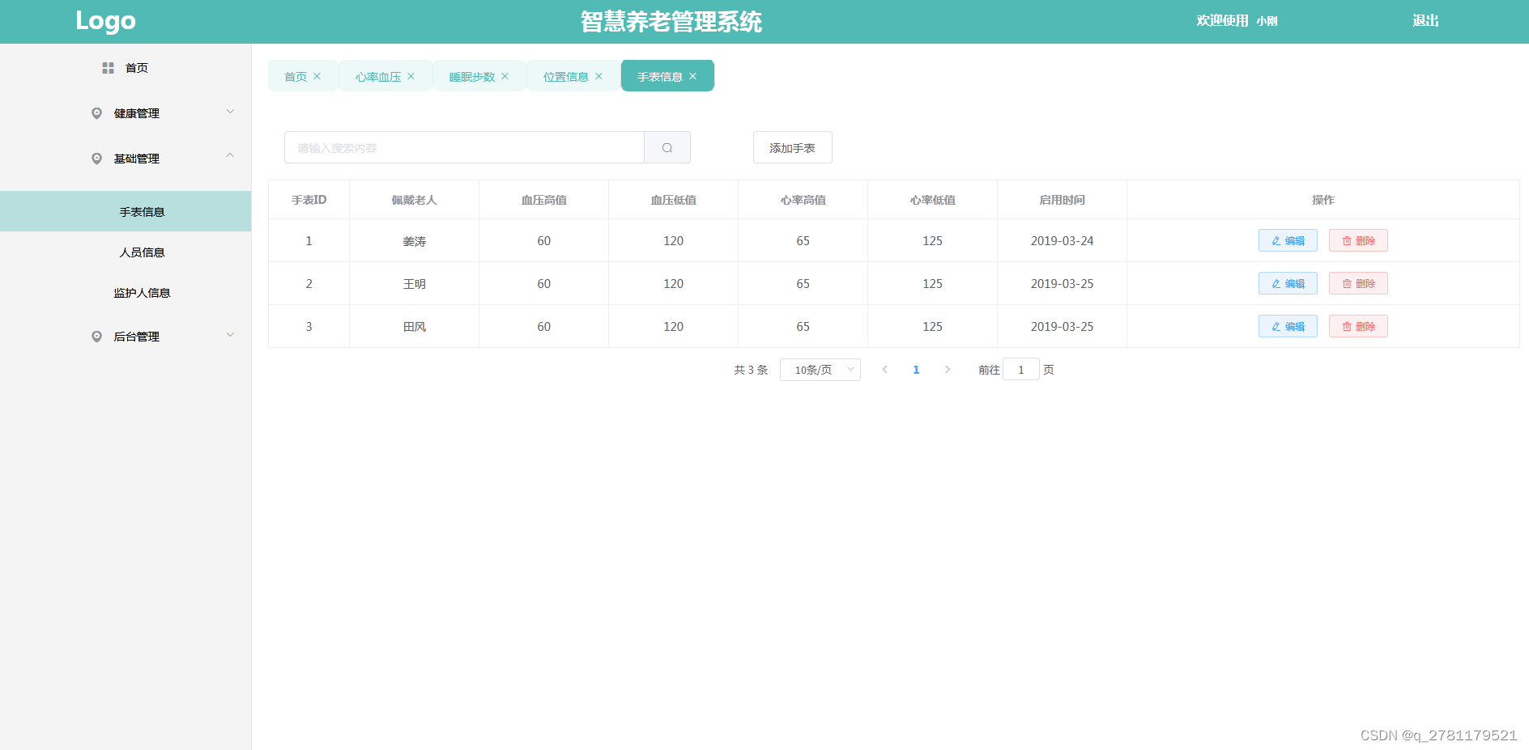Click the Logo in the header
The width and height of the screenshot is (1529, 750).
(105, 21)
